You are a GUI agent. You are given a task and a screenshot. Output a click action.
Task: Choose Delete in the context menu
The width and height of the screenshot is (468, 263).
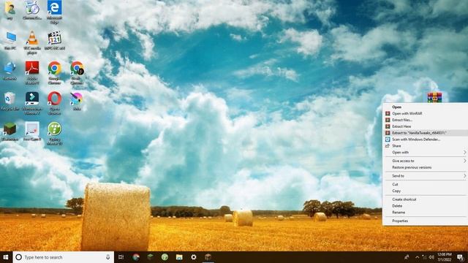click(426, 206)
